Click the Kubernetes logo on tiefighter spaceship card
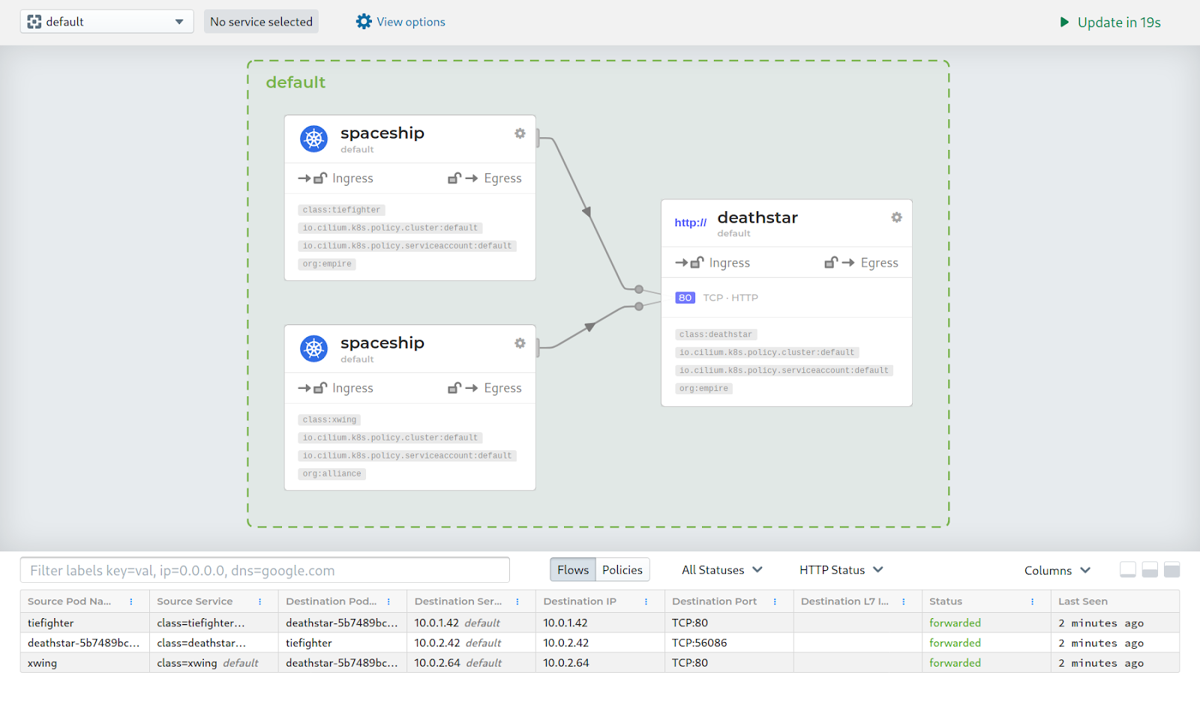Viewport: 1200px width, 702px height. 314,139
